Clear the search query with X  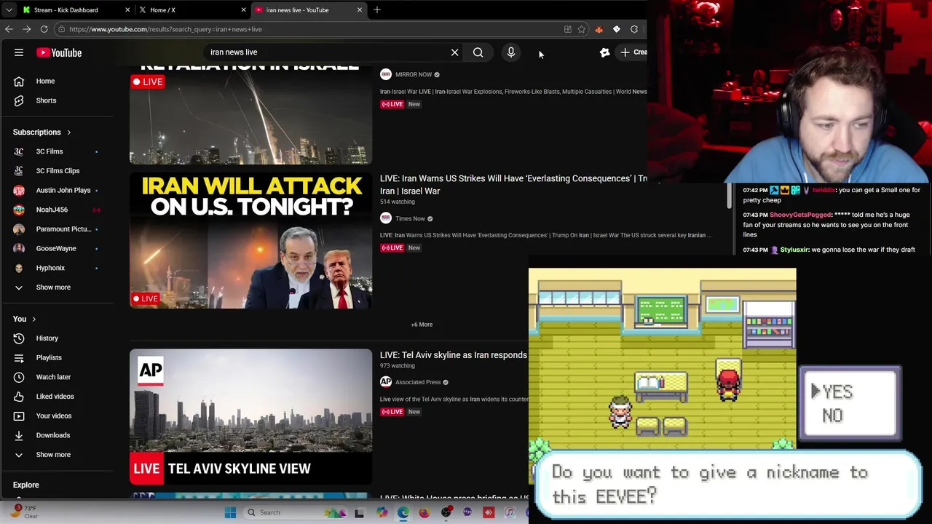(x=454, y=52)
